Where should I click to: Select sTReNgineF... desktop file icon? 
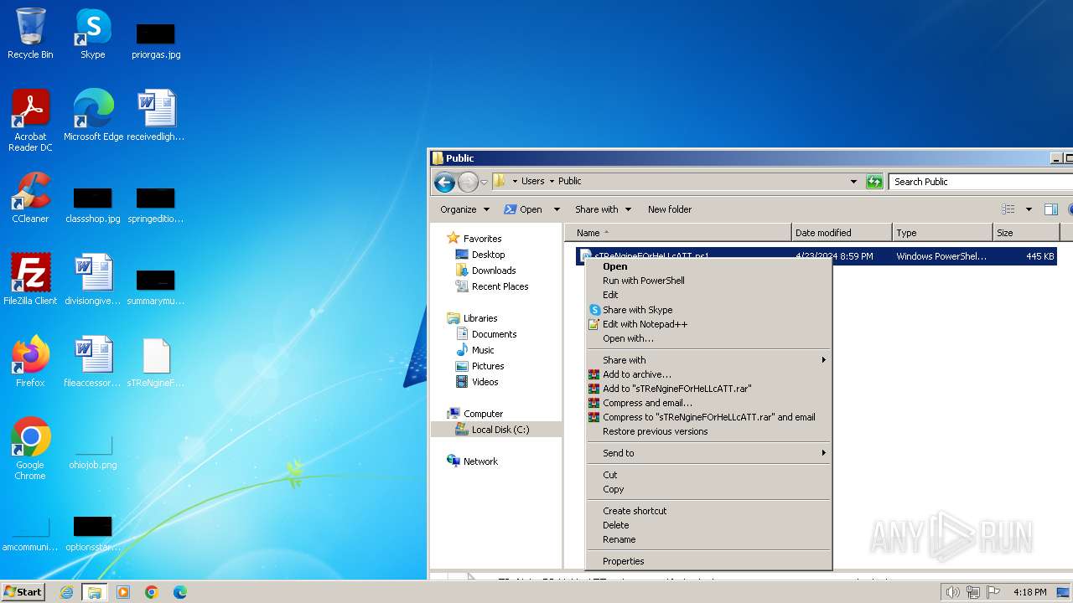point(156,362)
